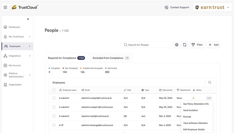Screen dimensions: 234x133
Task: Click the earntrust account avatar
Action: (197, 7)
